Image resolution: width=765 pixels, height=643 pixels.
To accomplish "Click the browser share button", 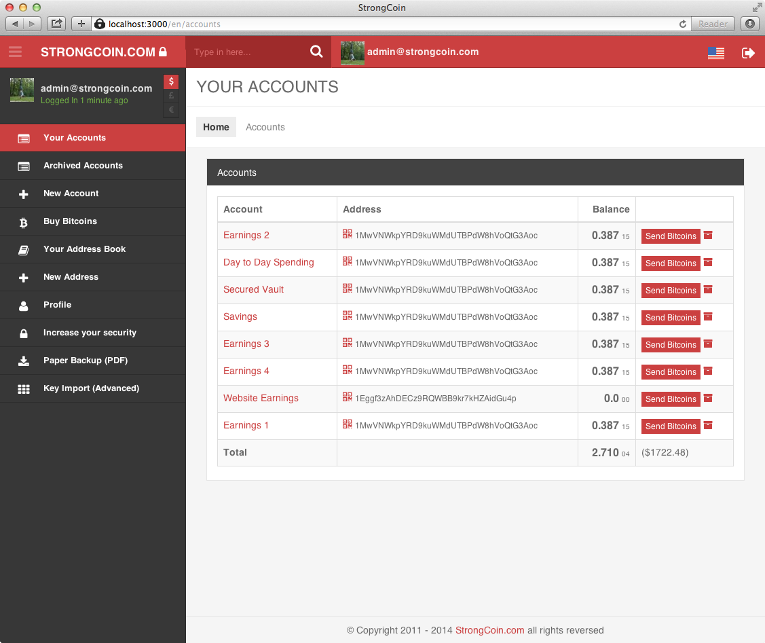I will coord(56,24).
